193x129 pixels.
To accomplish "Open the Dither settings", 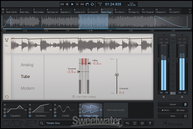I will (170, 116).
